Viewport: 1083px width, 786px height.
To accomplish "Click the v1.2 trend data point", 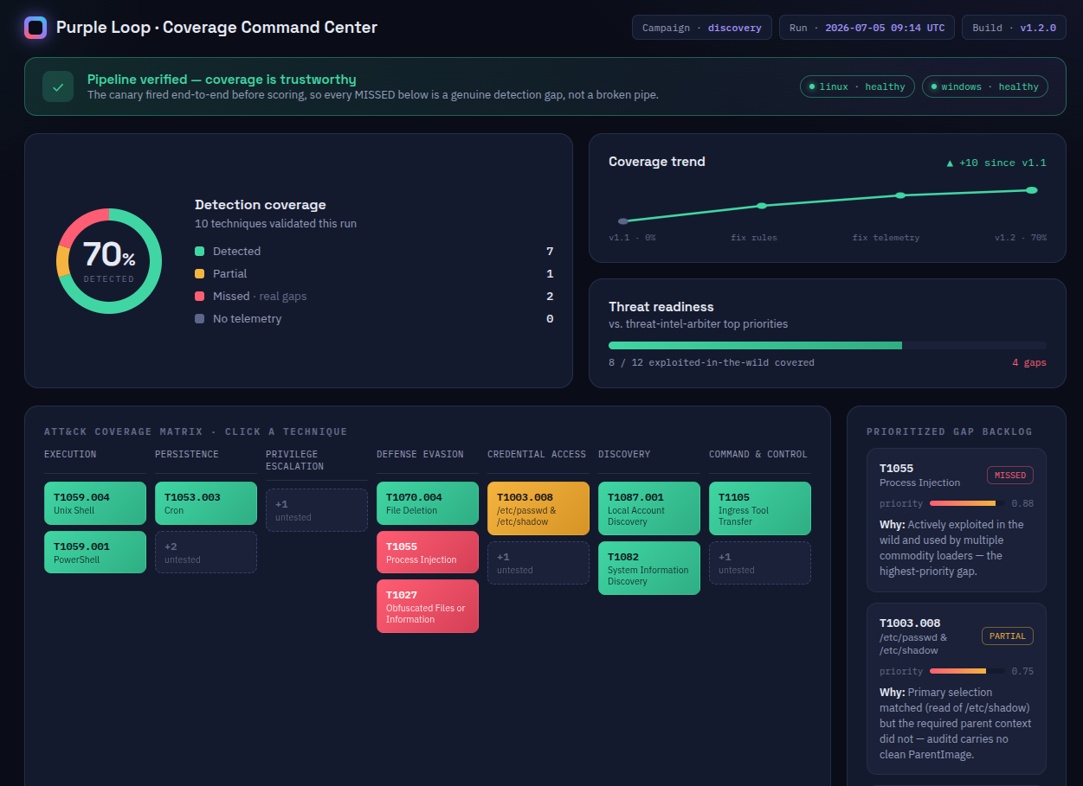I will click(1032, 190).
